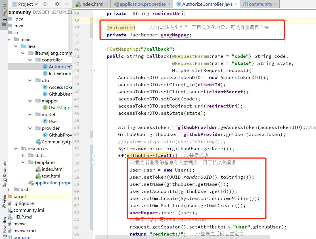The height and width of the screenshot is (239, 316).
Task: Collapse the model package
Action: click(30, 115)
